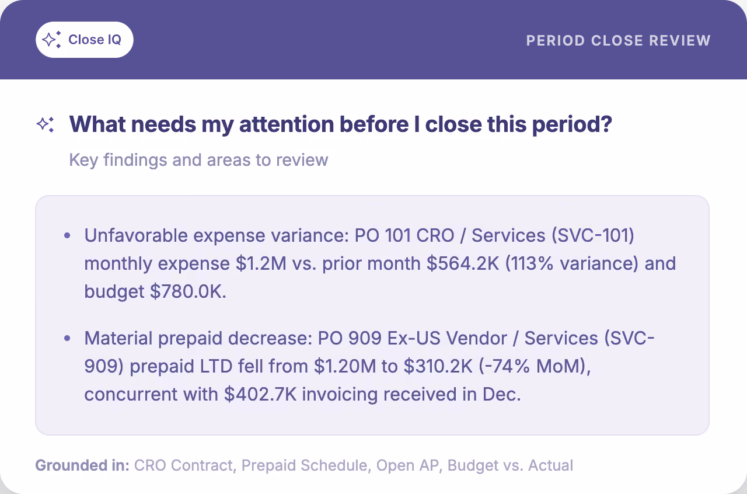
Task: Click the bullet dot of the expense variance finding
Action: 68,235
